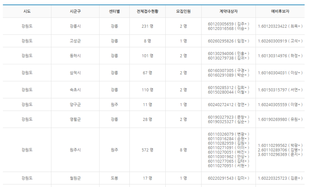Viewport: 311px width, 187px height.
Task: Select contract ID 60110271091
Action: [x=221, y=148]
